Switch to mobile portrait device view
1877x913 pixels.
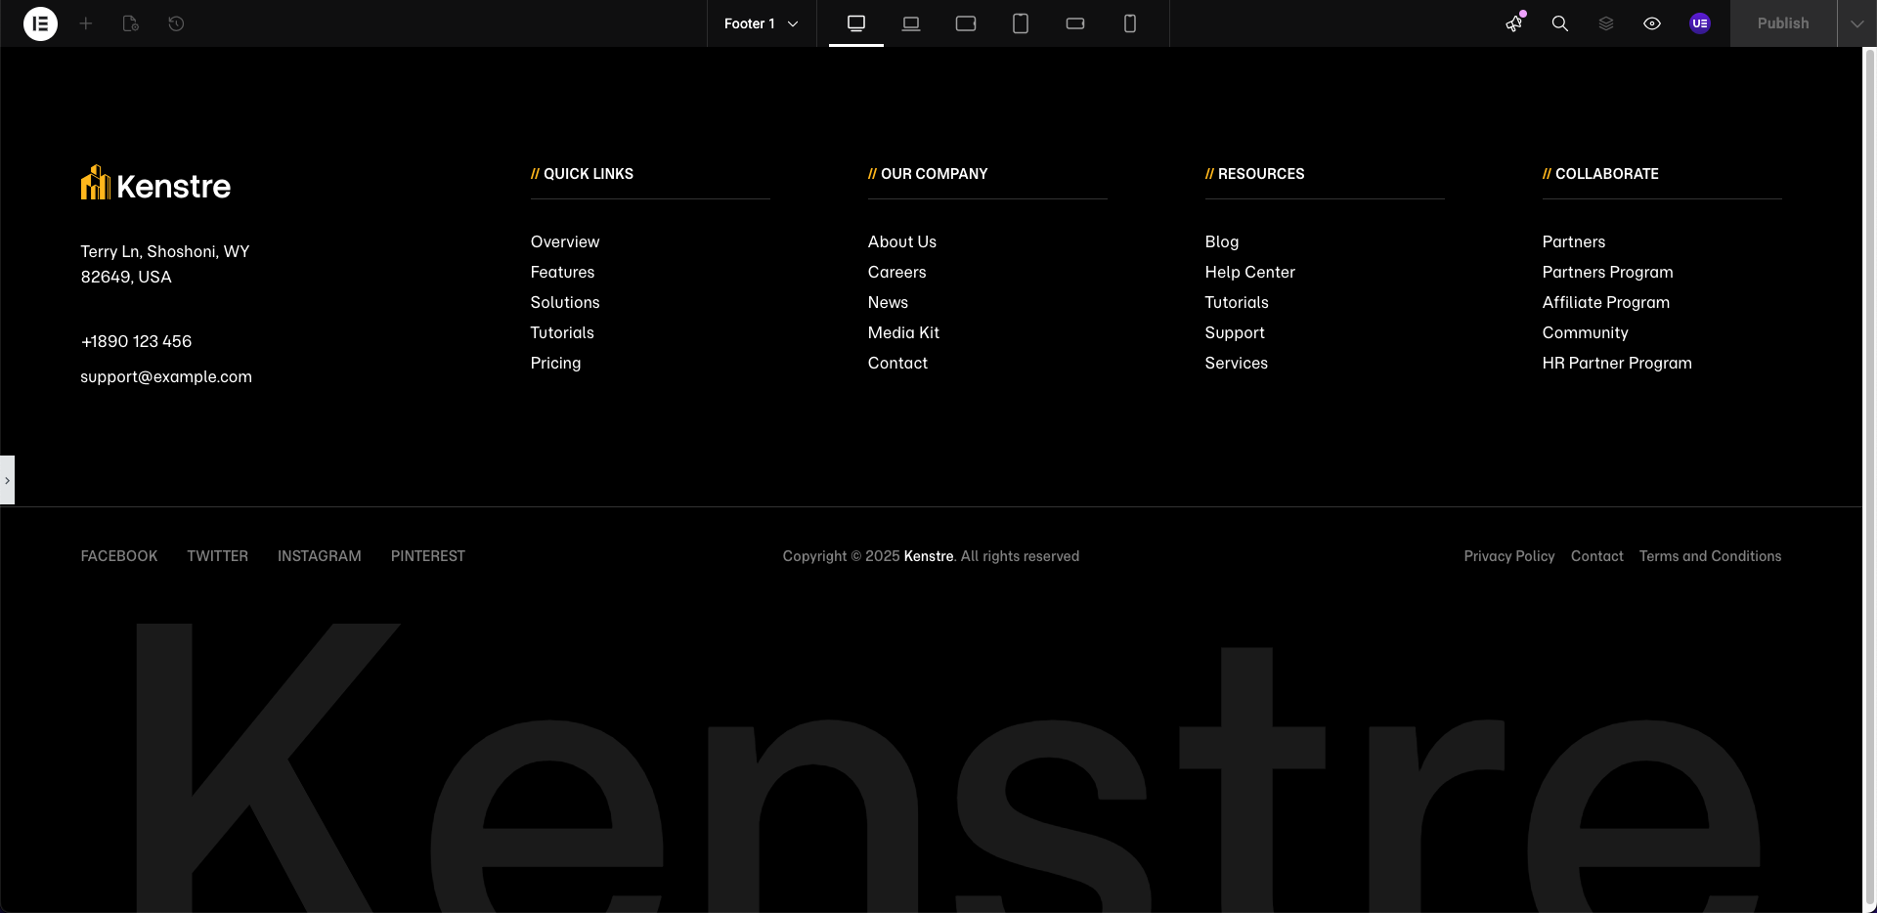1130,23
